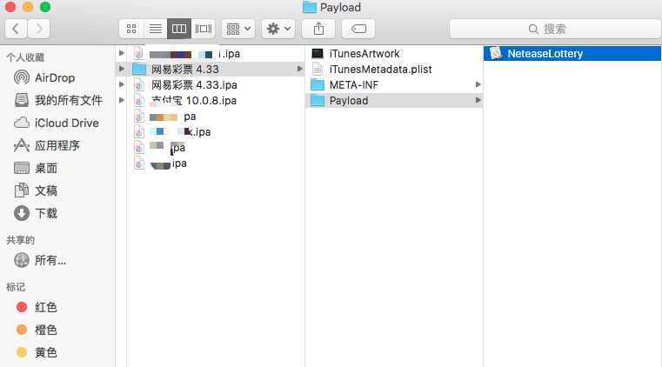Click the Share toolbar button
Image resolution: width=662 pixels, height=367 pixels.
click(318, 29)
